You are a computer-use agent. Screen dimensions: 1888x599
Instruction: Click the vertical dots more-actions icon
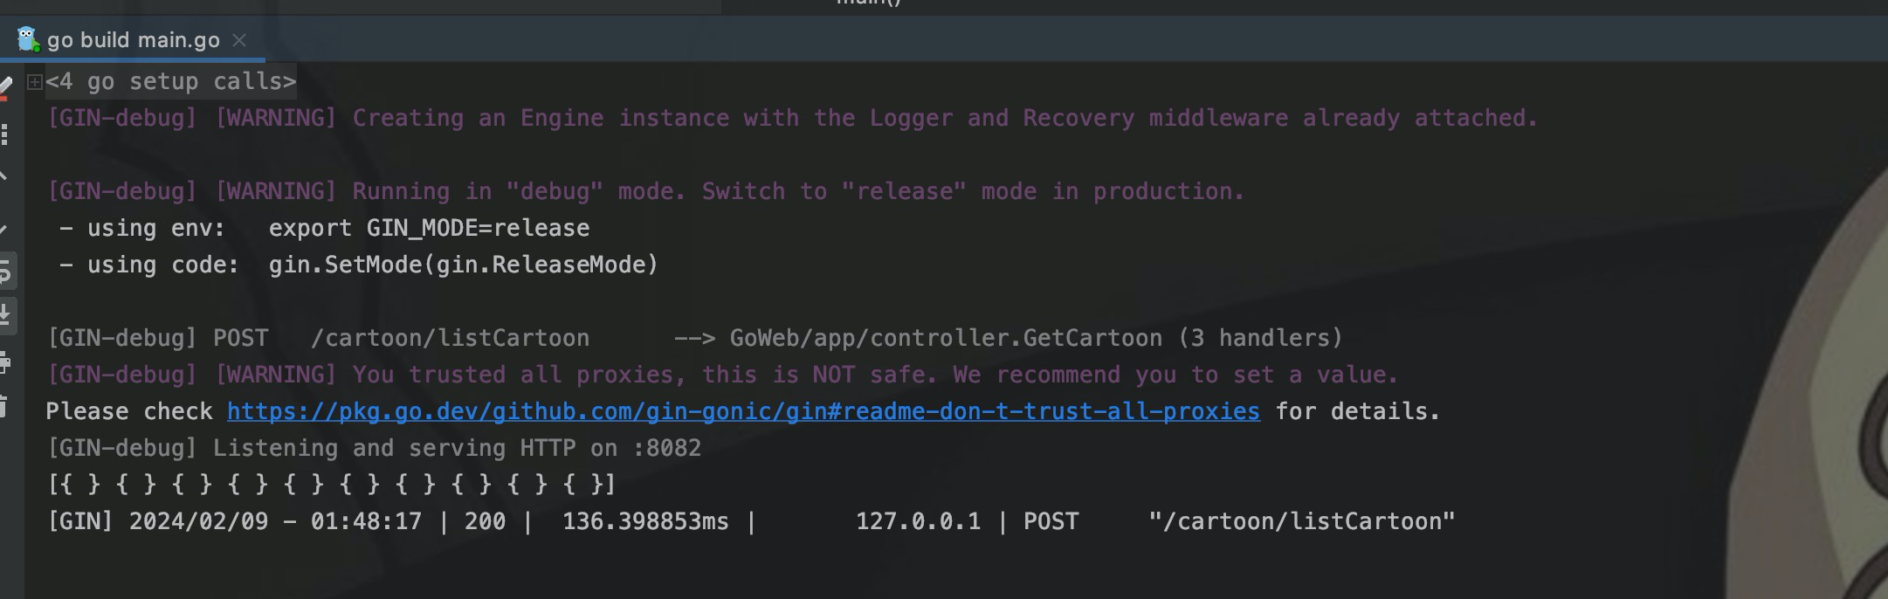point(5,134)
